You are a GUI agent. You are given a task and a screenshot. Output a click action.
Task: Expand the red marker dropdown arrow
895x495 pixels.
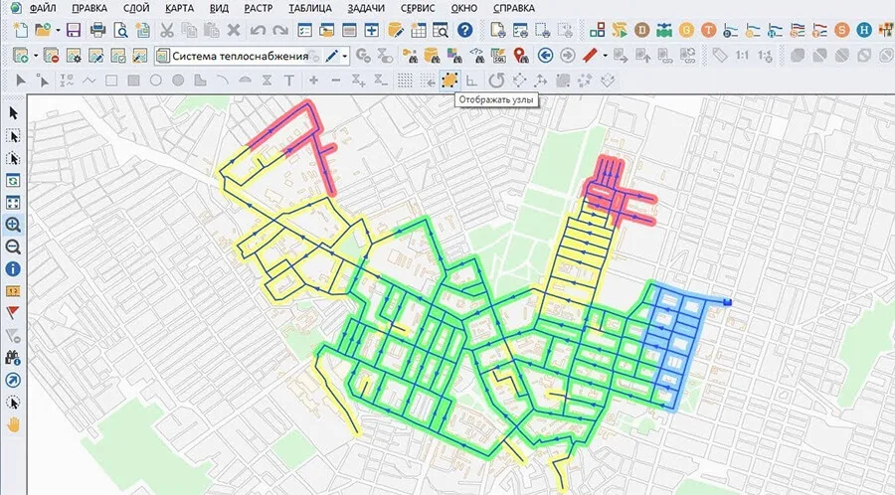[x=605, y=56]
